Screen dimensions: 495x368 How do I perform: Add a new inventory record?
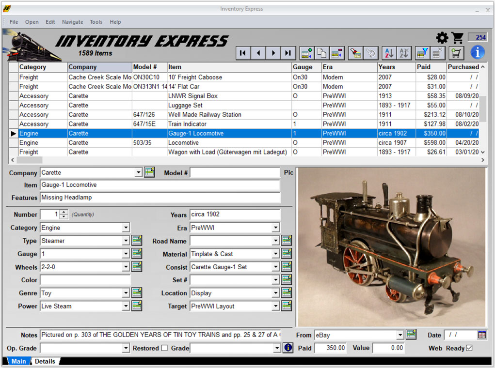point(306,53)
